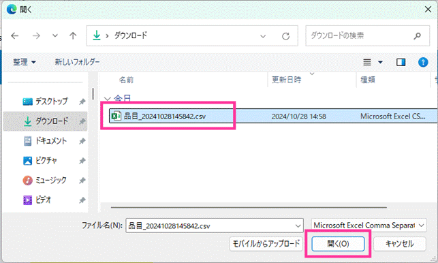Toggle the preview pane

click(x=401, y=62)
